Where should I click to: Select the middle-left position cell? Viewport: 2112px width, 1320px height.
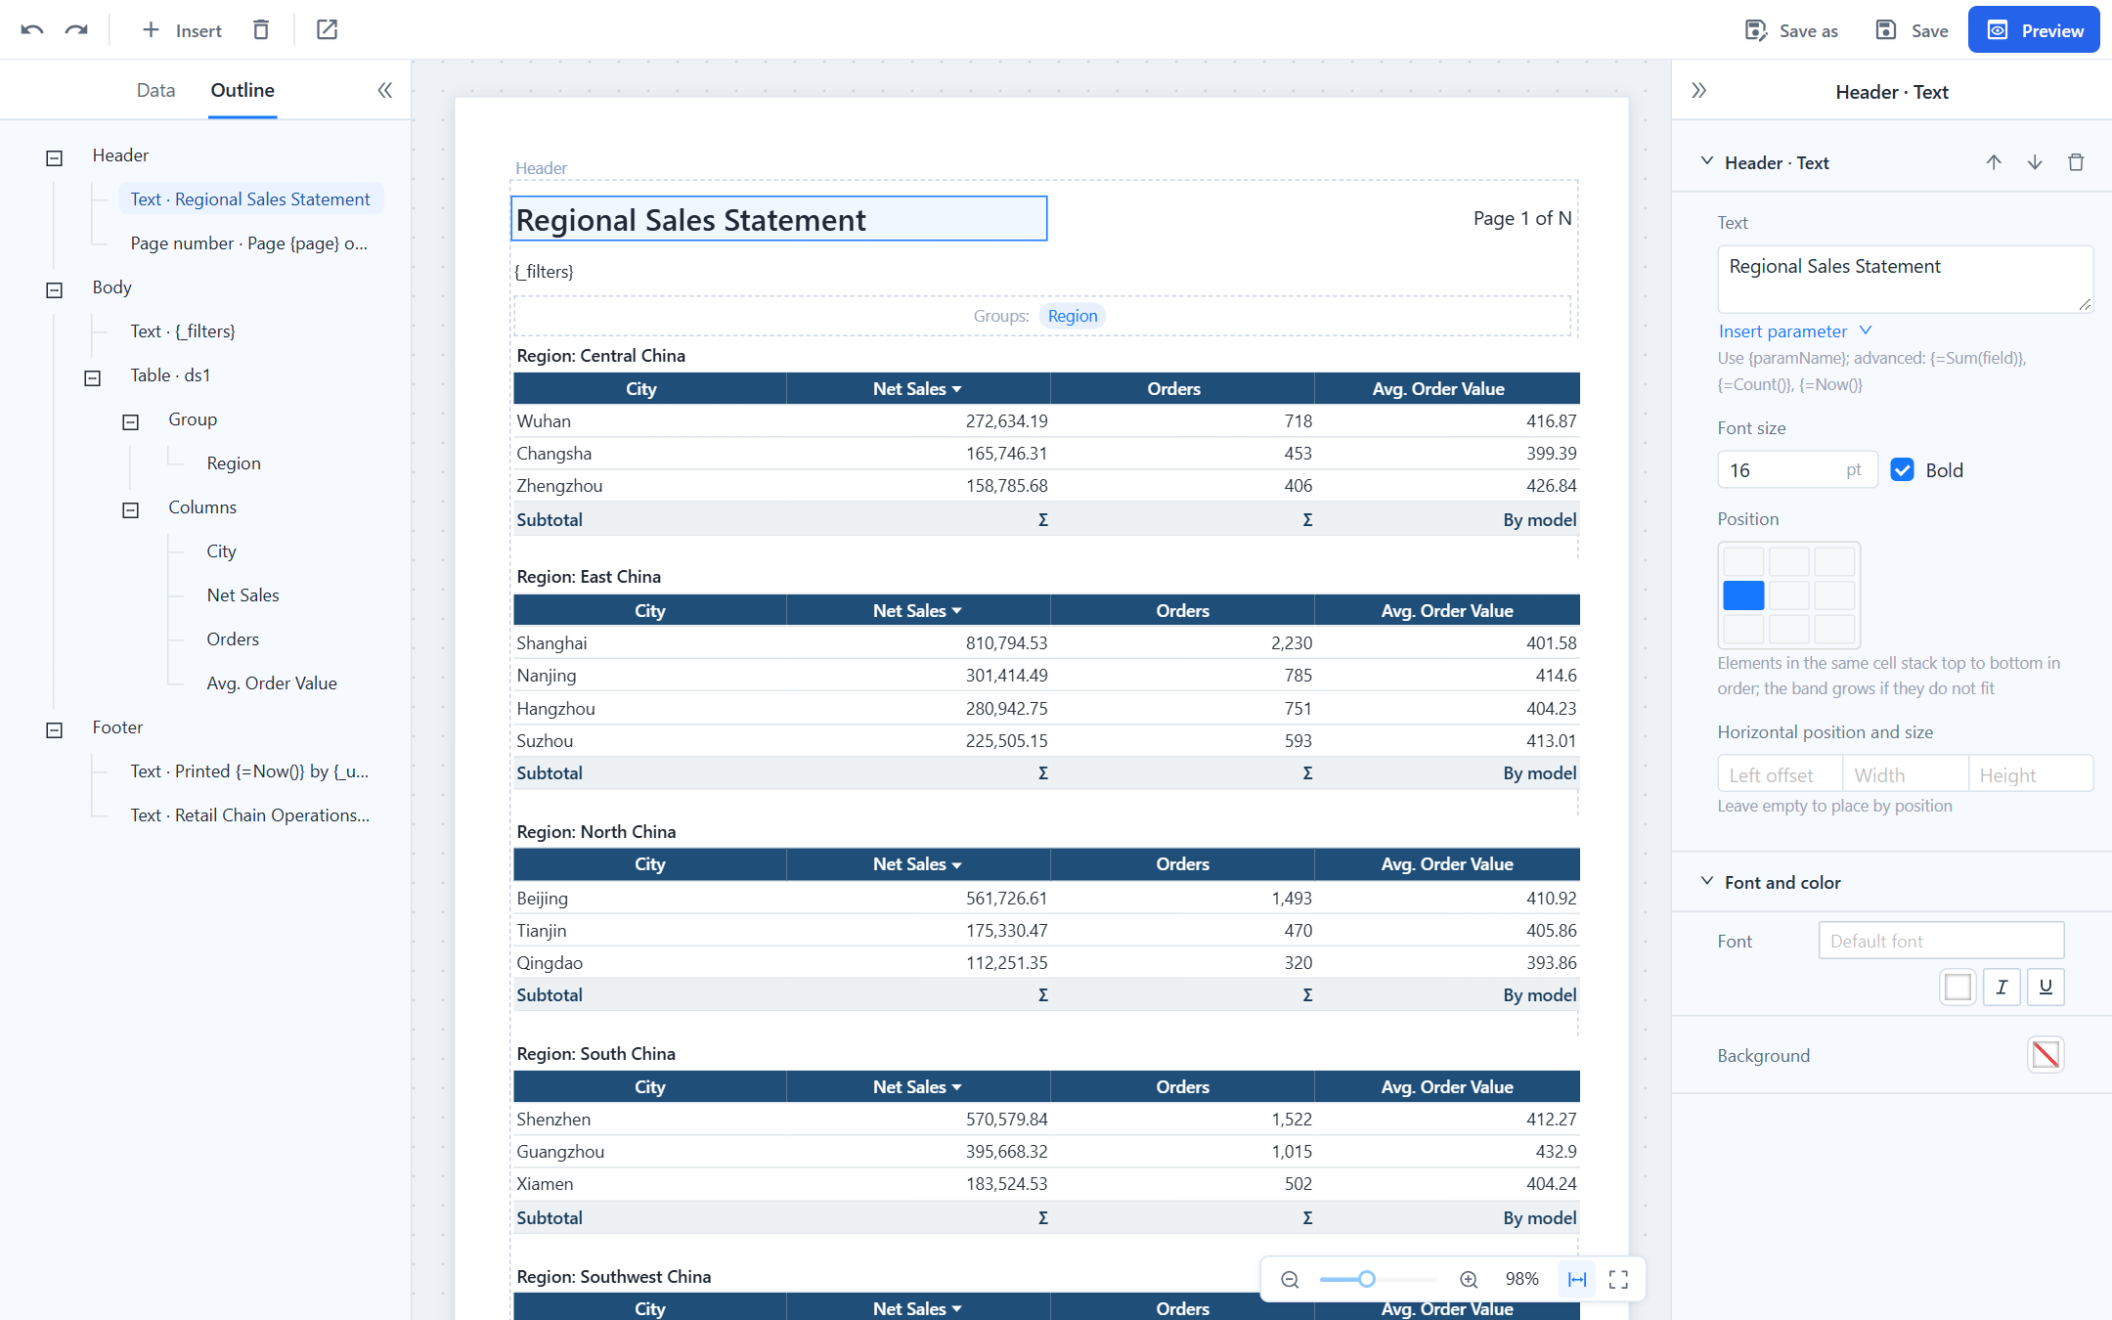[x=1743, y=595]
